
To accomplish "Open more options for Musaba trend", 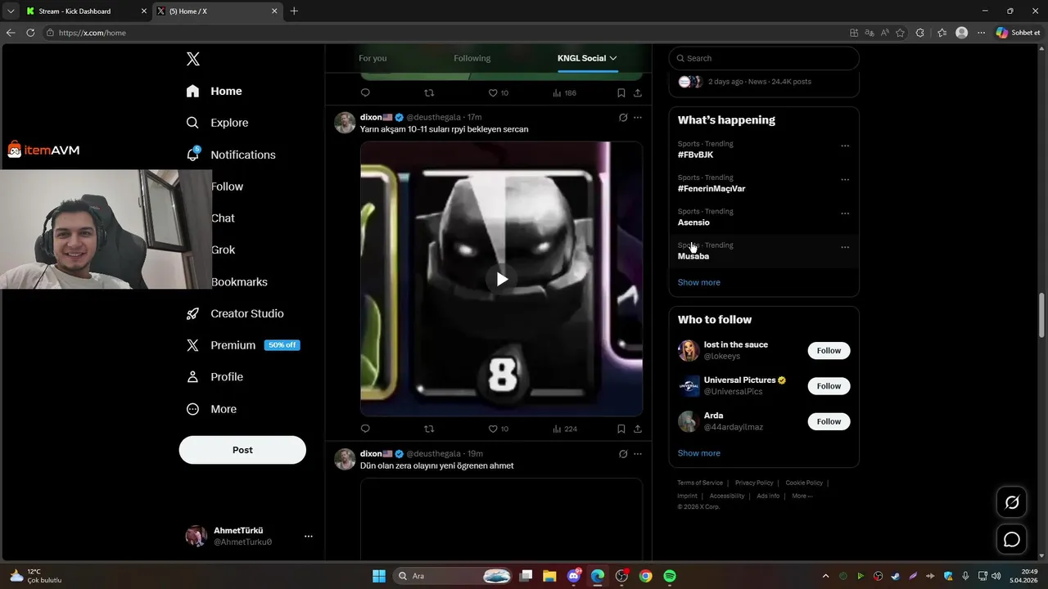I will tap(845, 247).
